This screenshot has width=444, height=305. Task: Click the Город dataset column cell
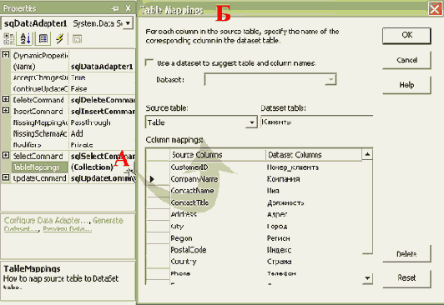314,226
